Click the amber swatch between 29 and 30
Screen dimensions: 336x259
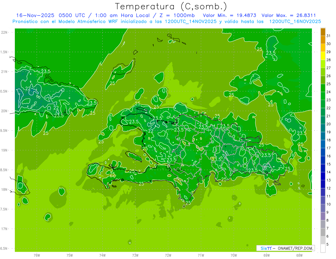pos(323,48)
